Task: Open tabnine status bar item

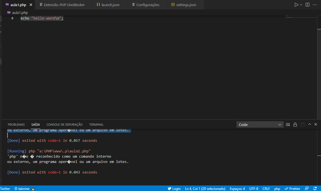Action: tap(24, 188)
